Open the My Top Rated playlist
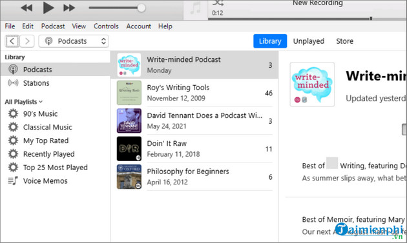 [x=46, y=141]
